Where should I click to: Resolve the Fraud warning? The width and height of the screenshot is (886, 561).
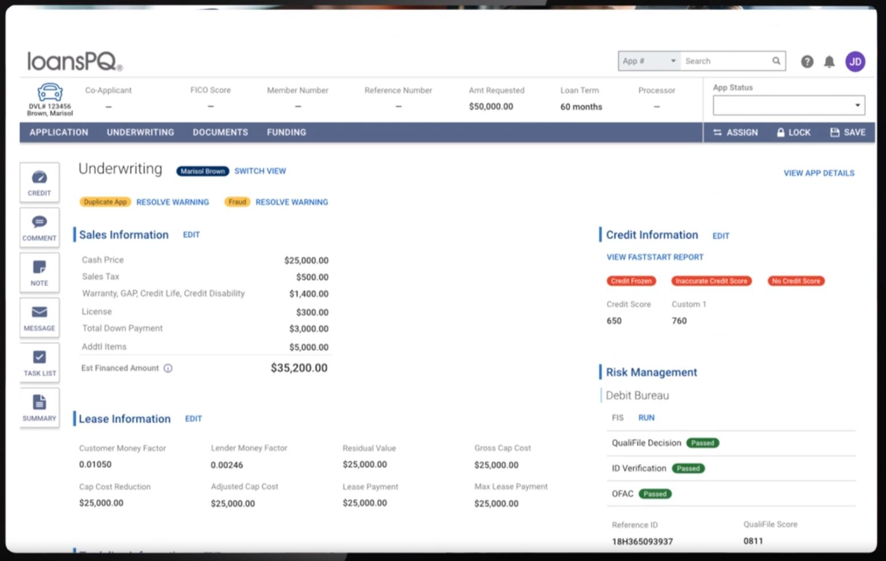pos(292,202)
